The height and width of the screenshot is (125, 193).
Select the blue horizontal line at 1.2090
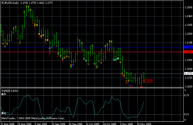[92, 47]
